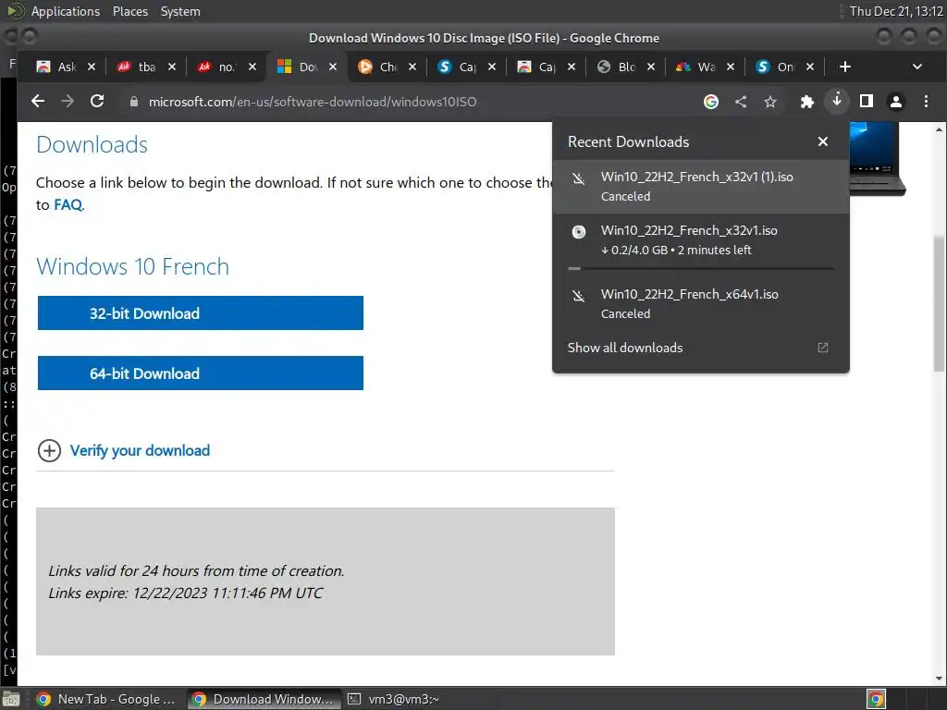Click the page vertical scrollbar
947x710 pixels.
point(940,305)
